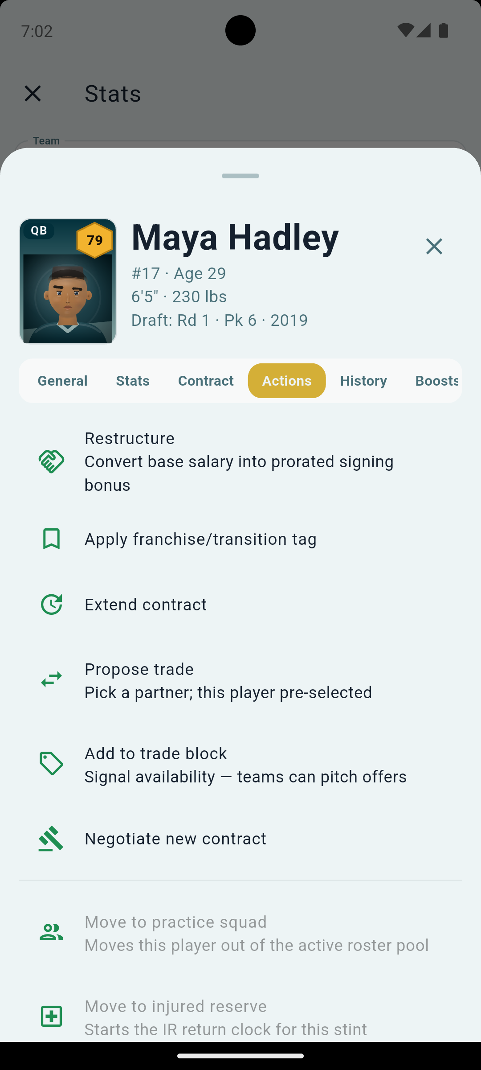Close the Stats screen behind the sheet

point(33,94)
